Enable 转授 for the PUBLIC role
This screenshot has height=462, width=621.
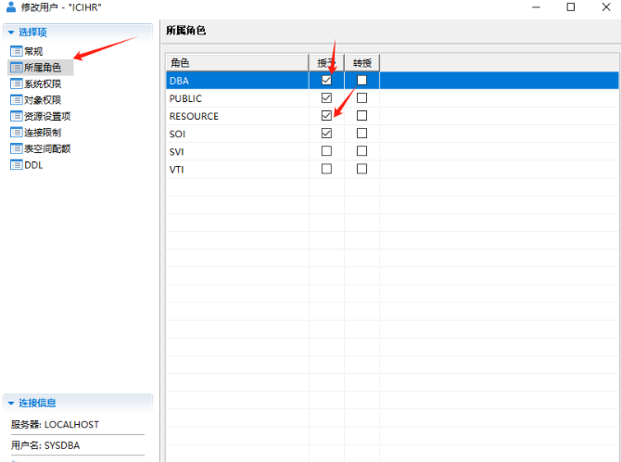coord(361,98)
